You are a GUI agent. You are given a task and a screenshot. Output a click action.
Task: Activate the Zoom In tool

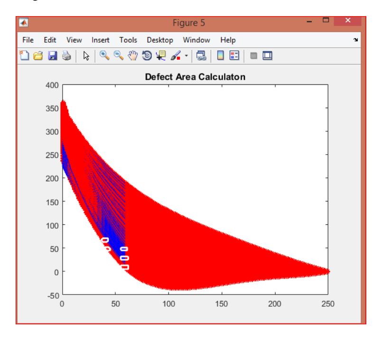pos(104,56)
